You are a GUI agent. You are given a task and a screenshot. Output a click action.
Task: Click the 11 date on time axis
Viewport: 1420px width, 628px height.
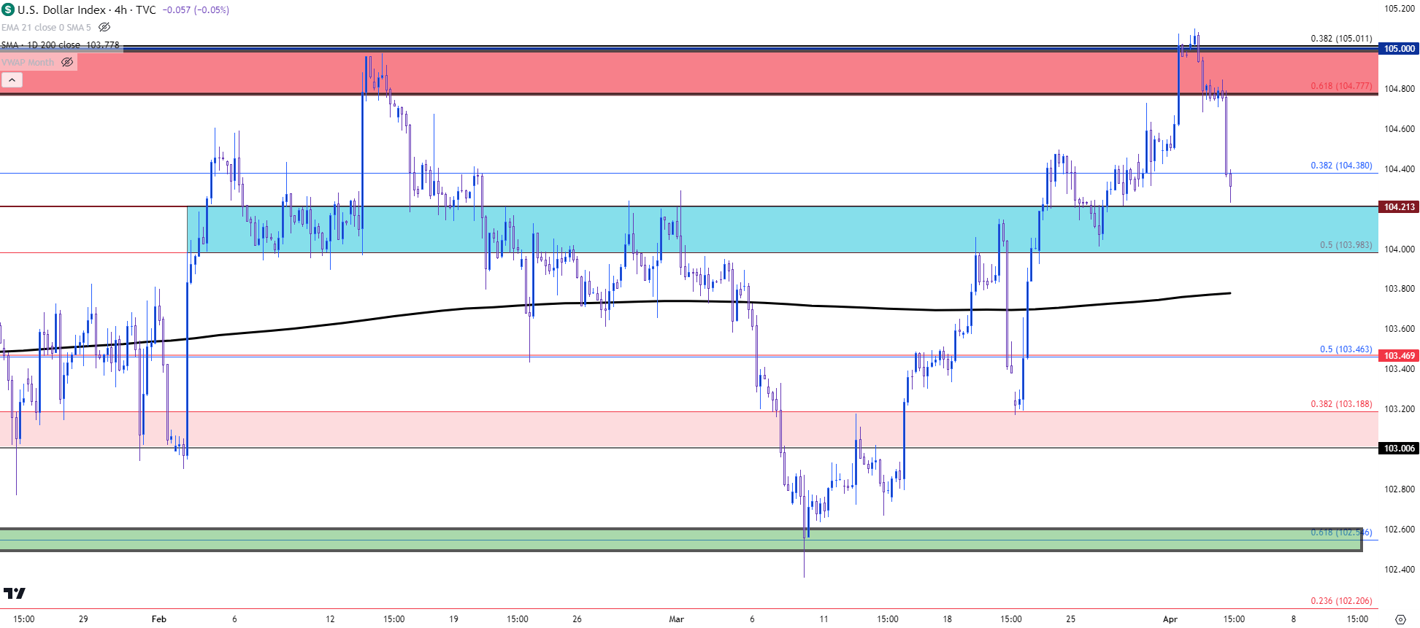coord(824,619)
